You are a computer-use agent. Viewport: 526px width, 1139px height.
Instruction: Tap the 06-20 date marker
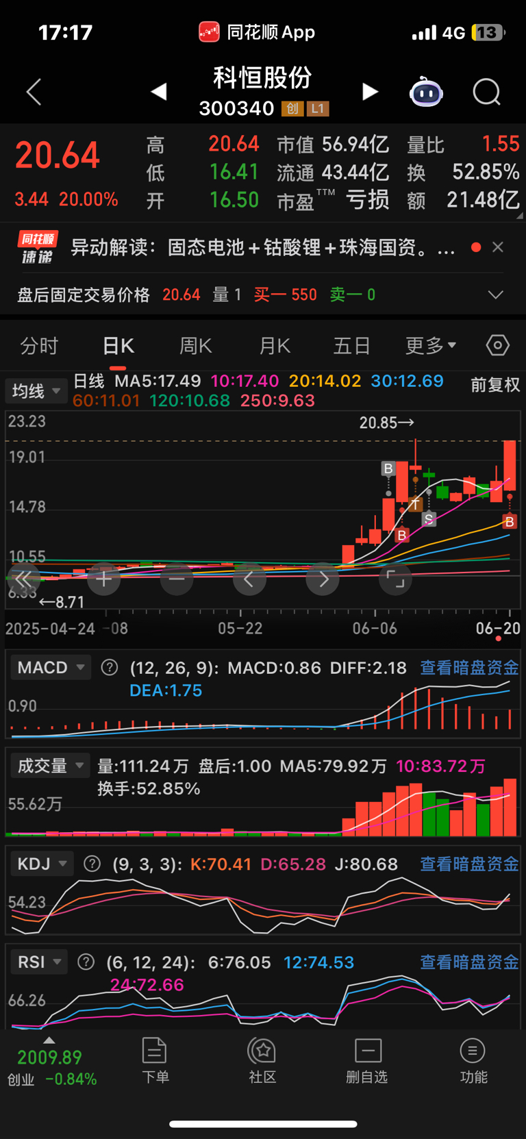[498, 628]
